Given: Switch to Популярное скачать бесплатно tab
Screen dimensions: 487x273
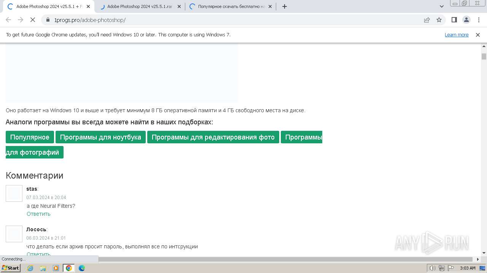Looking at the screenshot, I should pyautogui.click(x=231, y=6).
